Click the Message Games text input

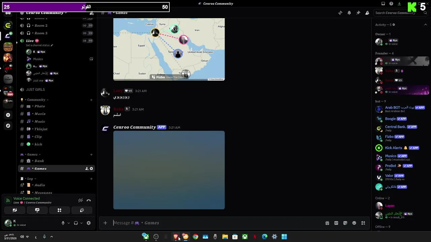(215, 223)
